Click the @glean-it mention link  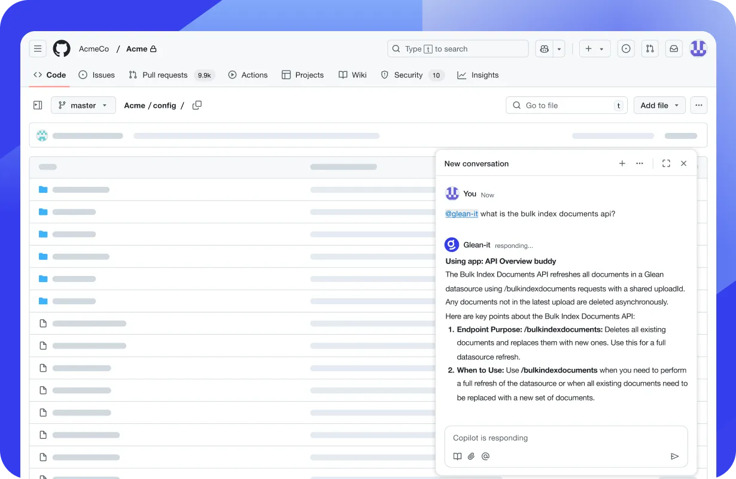[461, 214]
